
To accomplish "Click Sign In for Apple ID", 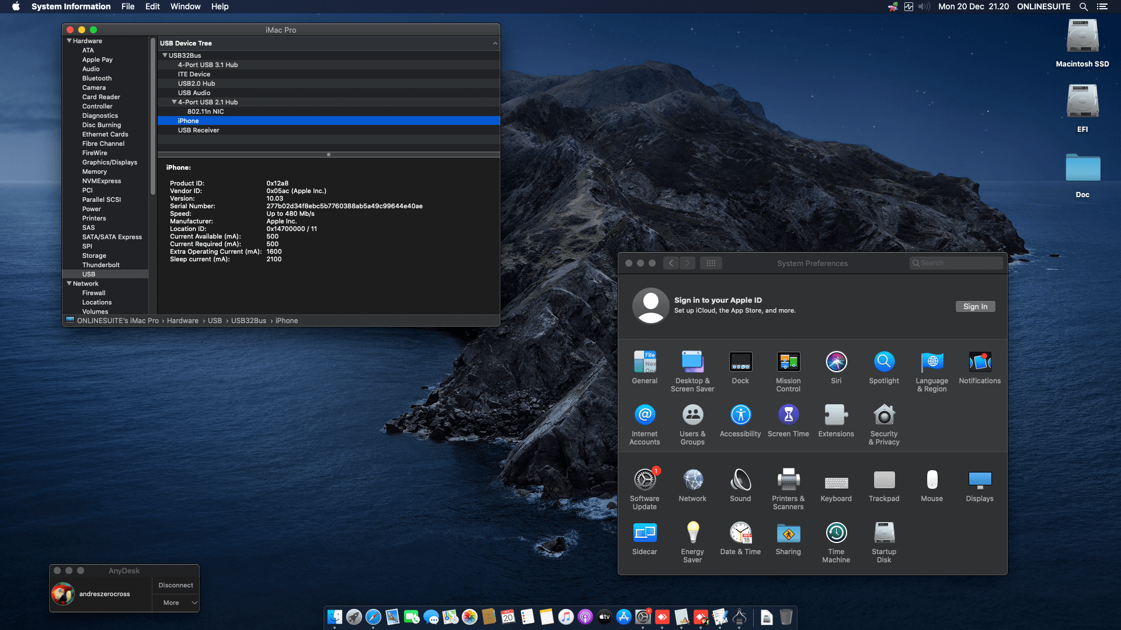I will point(975,307).
